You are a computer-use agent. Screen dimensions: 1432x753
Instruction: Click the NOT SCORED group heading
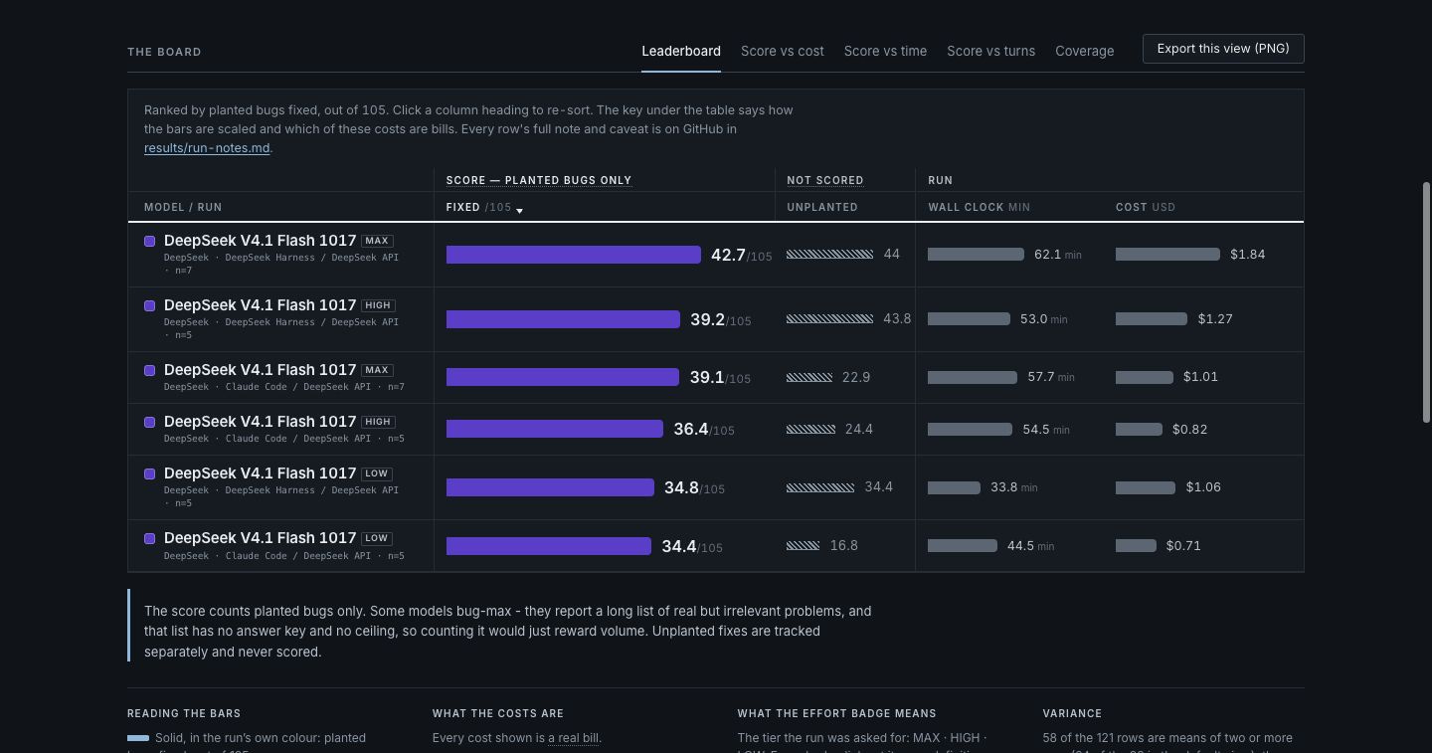825,180
